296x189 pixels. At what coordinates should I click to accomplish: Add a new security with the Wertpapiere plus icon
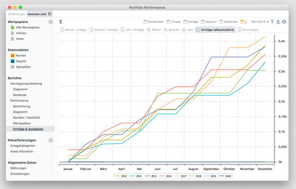pos(51,22)
